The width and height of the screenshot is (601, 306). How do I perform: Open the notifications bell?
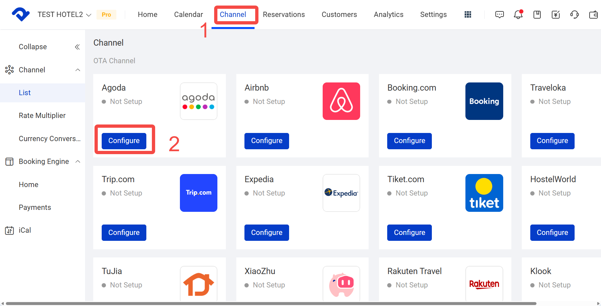point(518,14)
